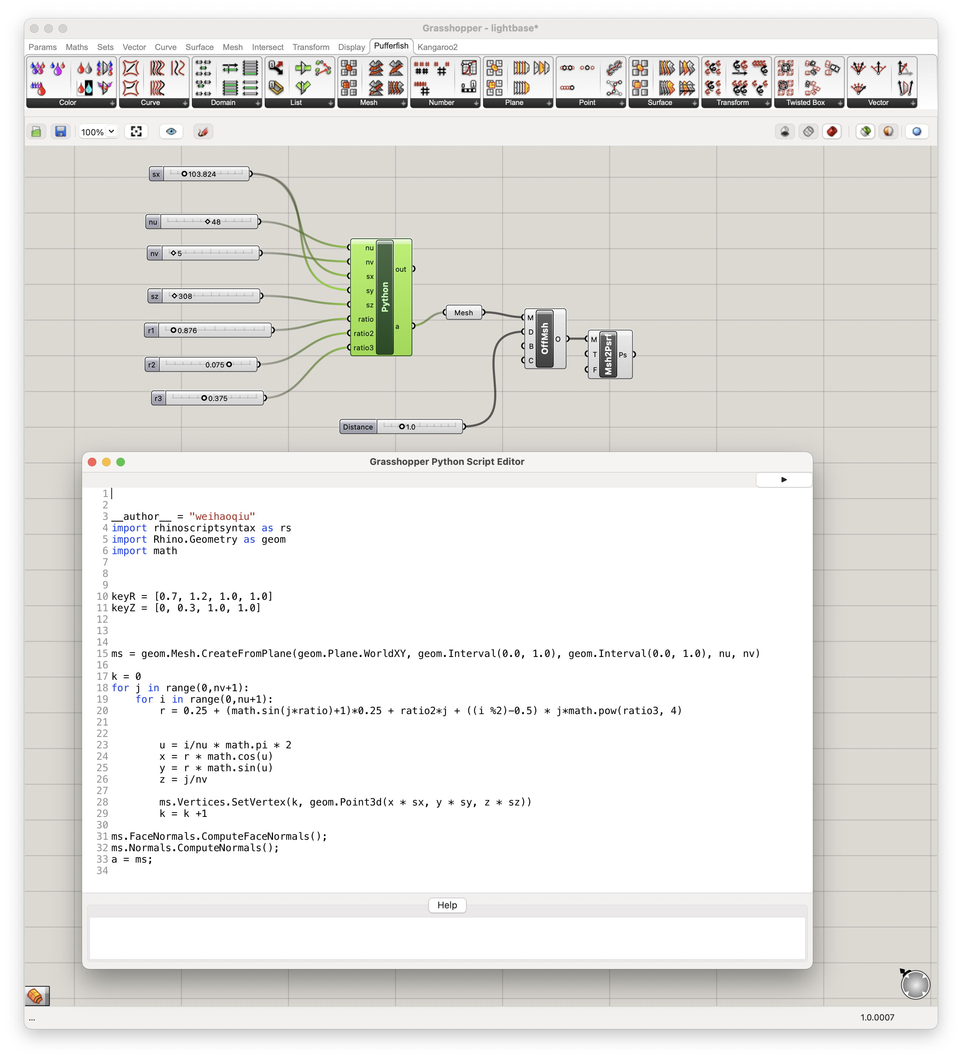Run the script with play button

pyautogui.click(x=783, y=479)
